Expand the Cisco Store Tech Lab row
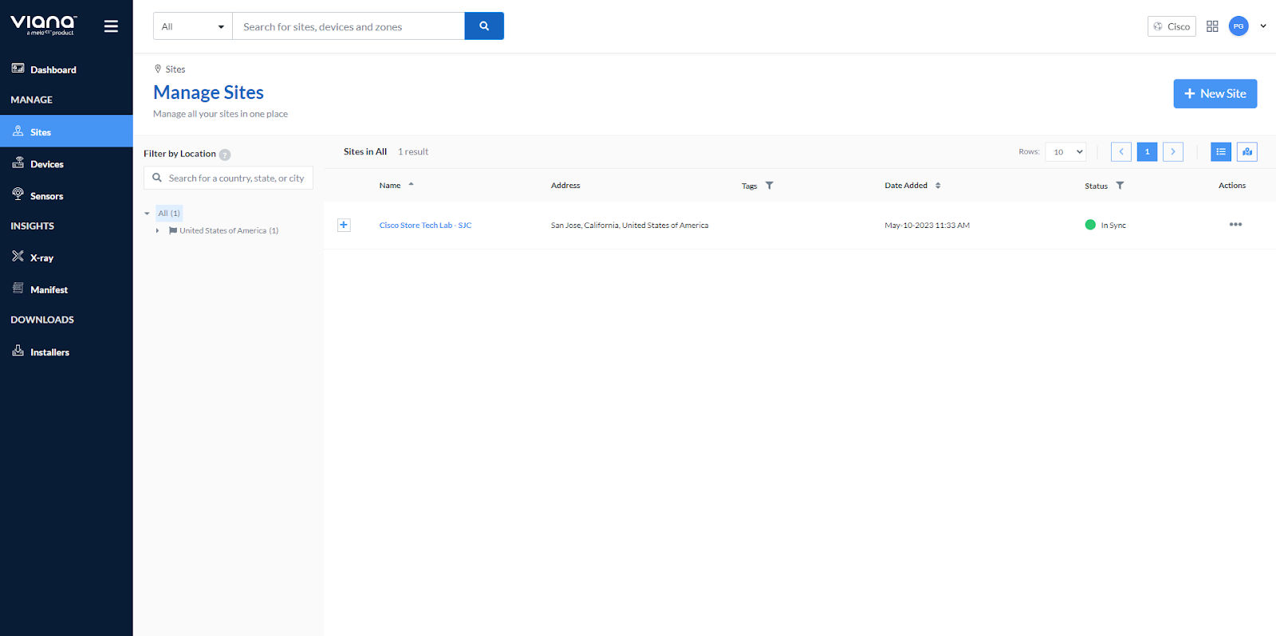 pyautogui.click(x=344, y=225)
